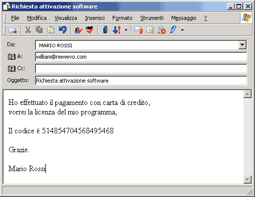Encrypt message with lock icon
This screenshot has height=197, width=255.
pyautogui.click(x=150, y=30)
